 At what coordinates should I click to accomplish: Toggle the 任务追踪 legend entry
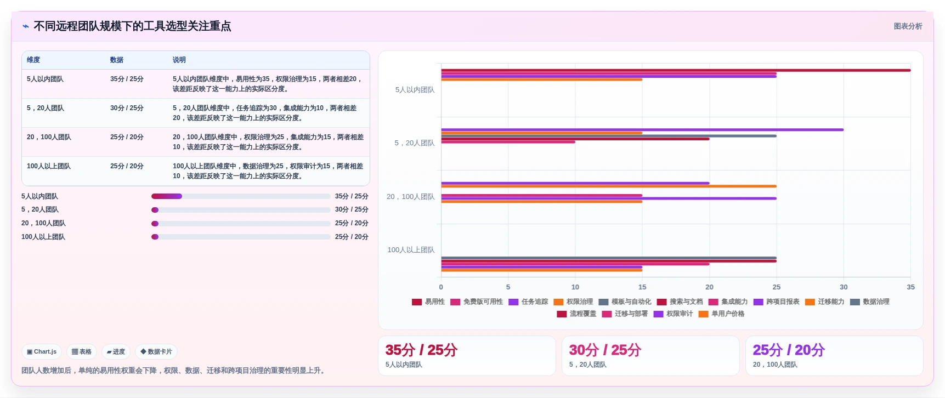click(x=528, y=302)
